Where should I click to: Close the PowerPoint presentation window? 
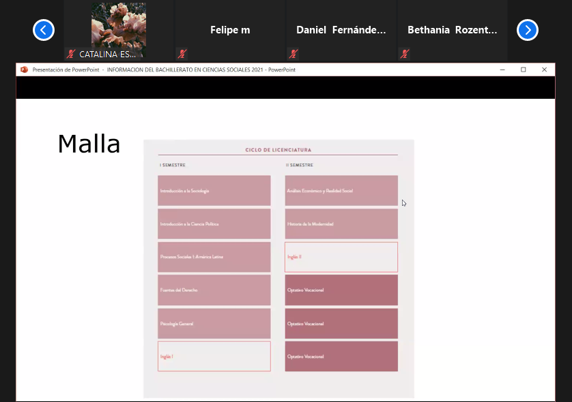(x=544, y=69)
